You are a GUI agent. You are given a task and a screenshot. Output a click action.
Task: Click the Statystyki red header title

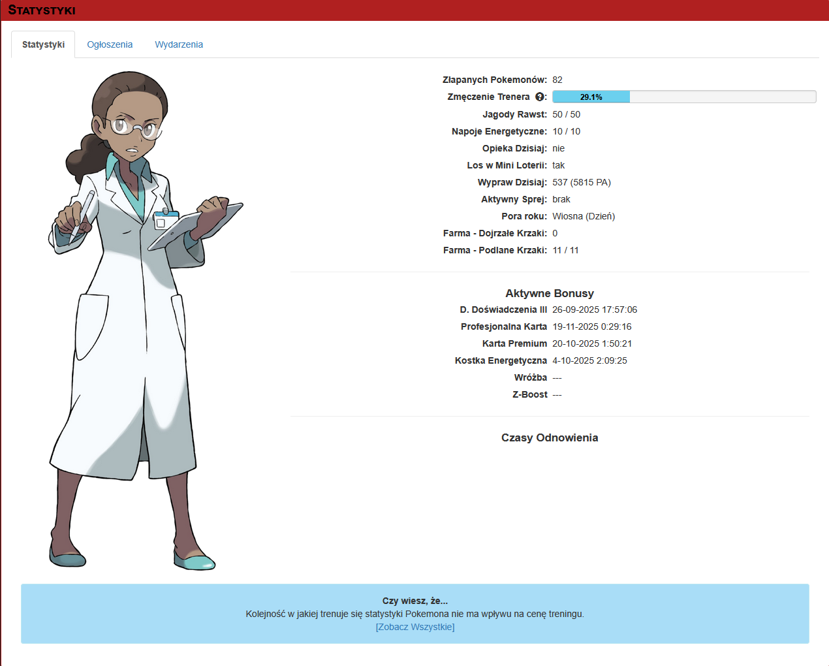click(x=42, y=10)
